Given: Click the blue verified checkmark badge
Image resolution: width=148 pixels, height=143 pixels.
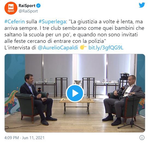Looking at the screenshot, I should (x=39, y=6).
